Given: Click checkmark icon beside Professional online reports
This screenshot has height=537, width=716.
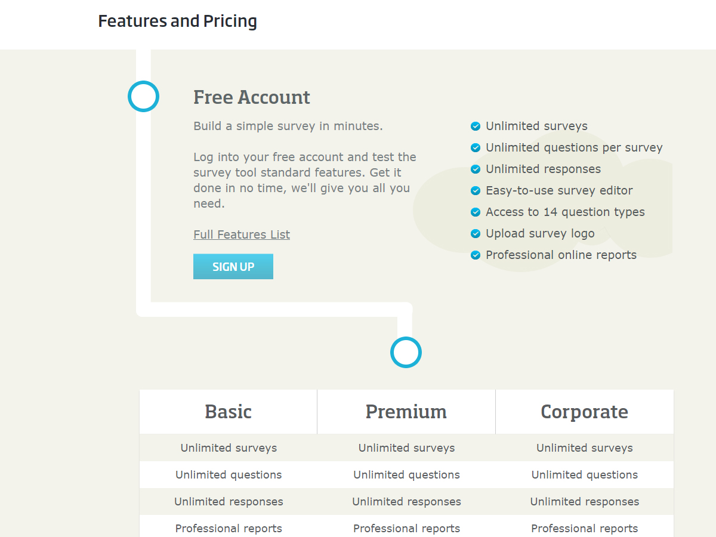Looking at the screenshot, I should [x=476, y=255].
